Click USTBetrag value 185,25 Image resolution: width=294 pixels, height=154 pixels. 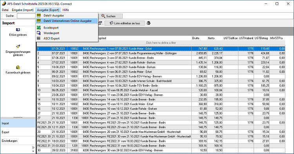pyautogui.click(x=265, y=85)
